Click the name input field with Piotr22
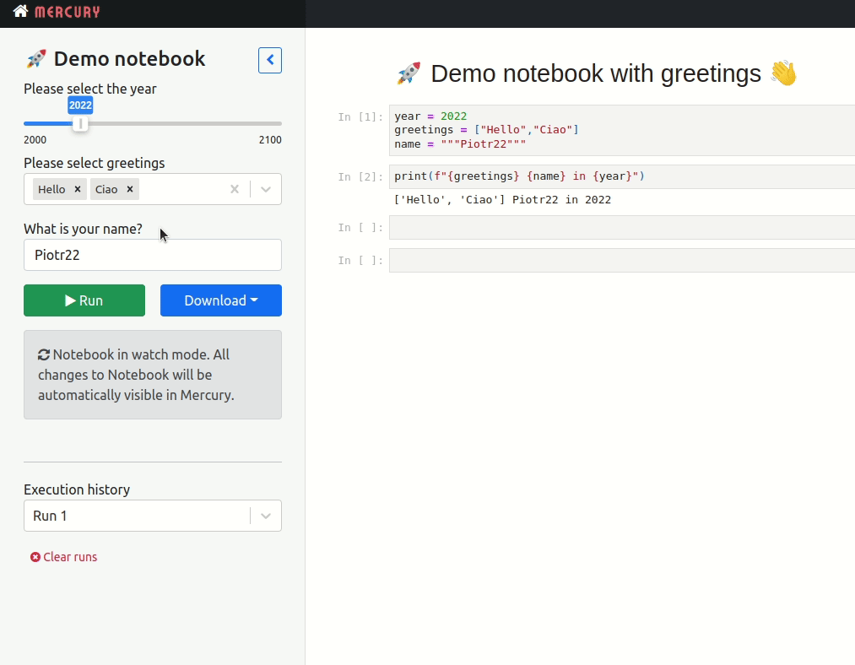The image size is (855, 665). (x=153, y=255)
